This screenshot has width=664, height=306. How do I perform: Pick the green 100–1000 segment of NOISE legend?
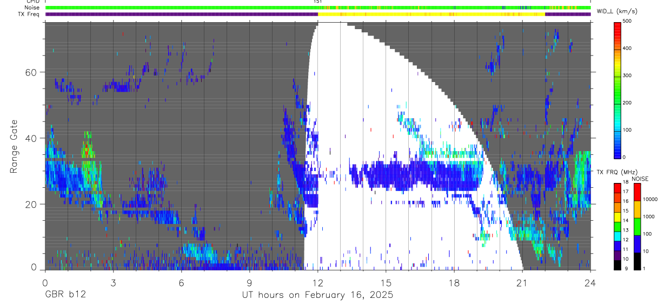(x=637, y=227)
